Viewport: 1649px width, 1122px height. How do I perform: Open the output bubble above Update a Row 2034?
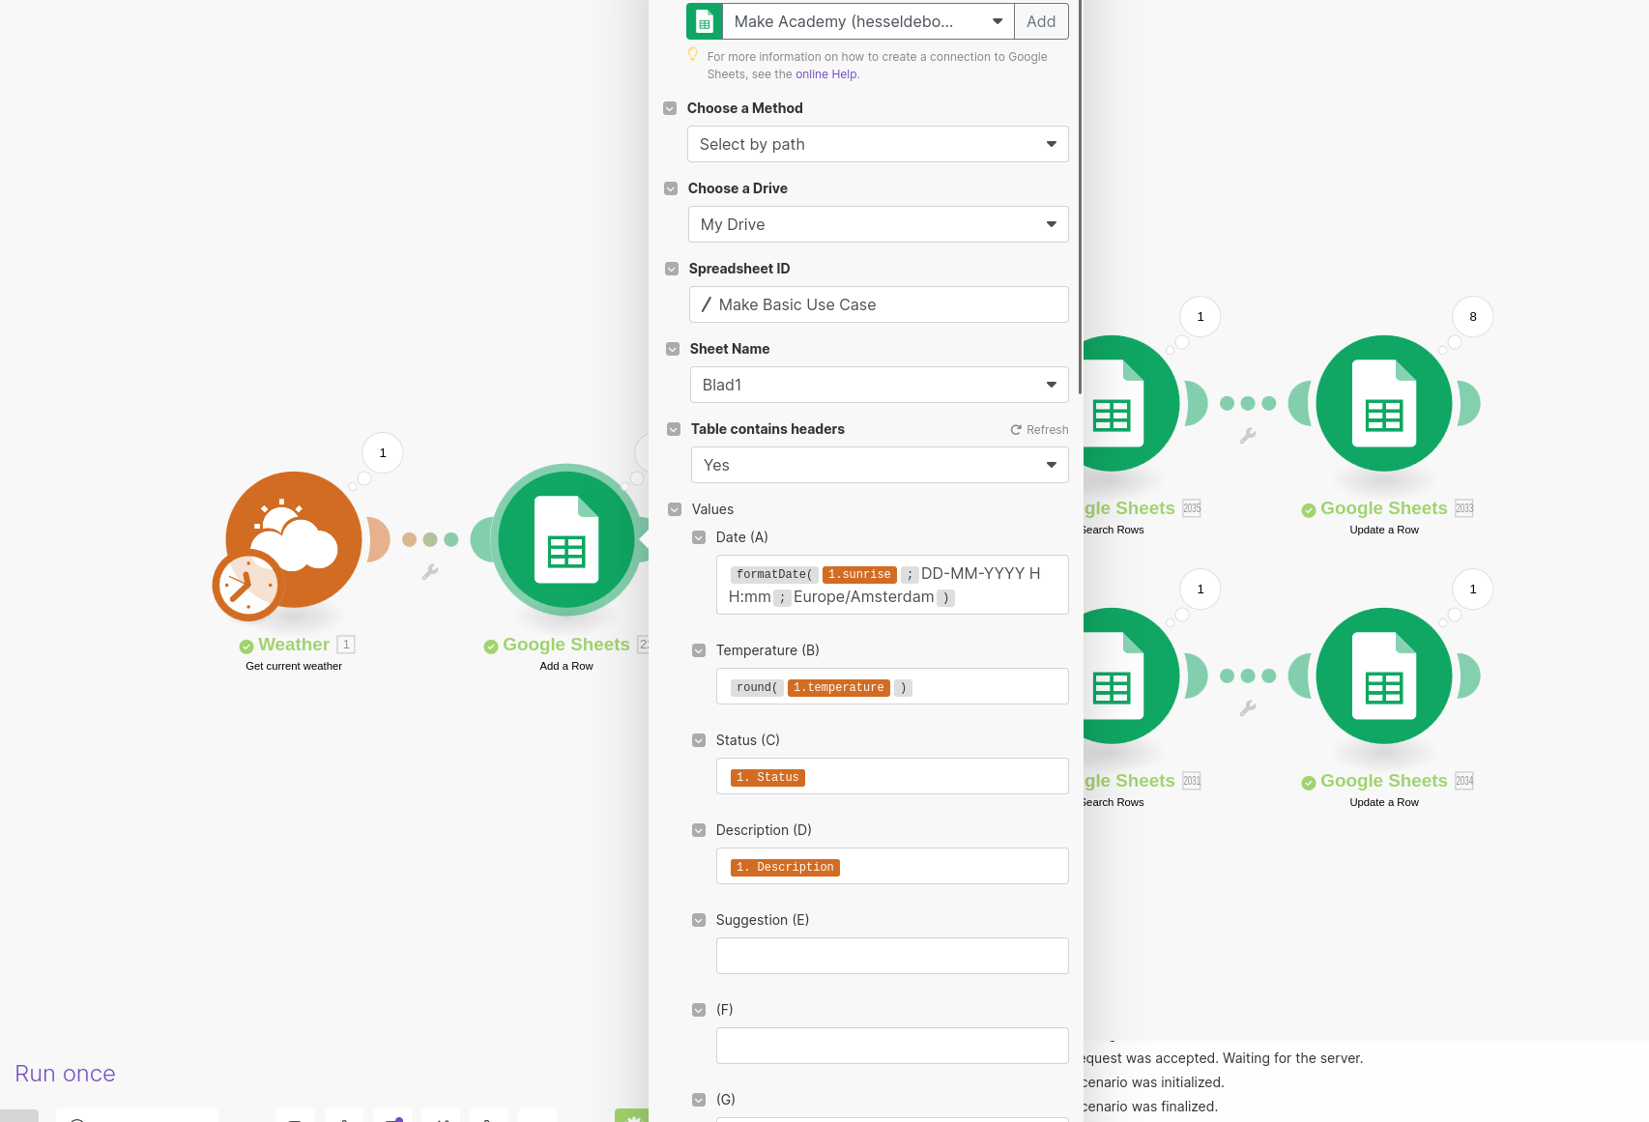click(1473, 590)
